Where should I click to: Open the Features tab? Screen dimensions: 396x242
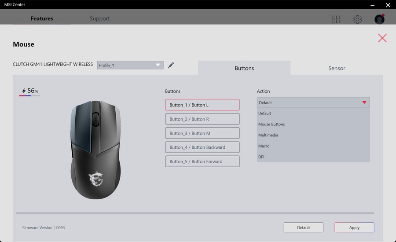pyautogui.click(x=42, y=18)
